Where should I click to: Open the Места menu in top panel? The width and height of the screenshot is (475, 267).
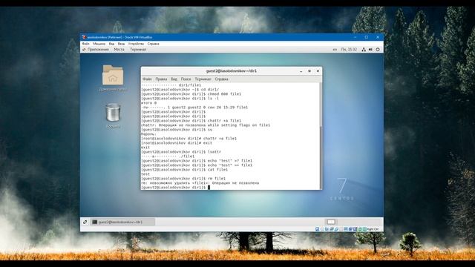click(x=119, y=50)
